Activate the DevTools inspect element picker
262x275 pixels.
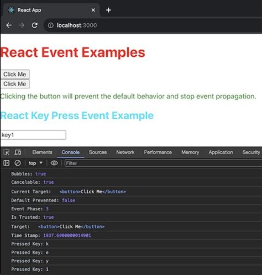7,152
